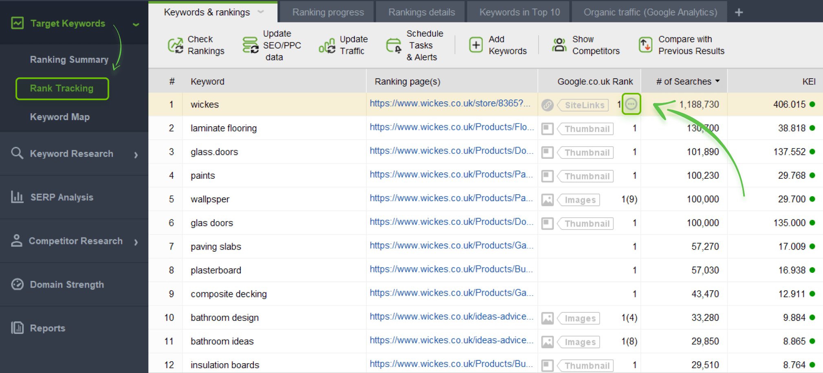The height and width of the screenshot is (373, 823).
Task: Select keyword 'plasterboard'
Action: click(x=216, y=270)
